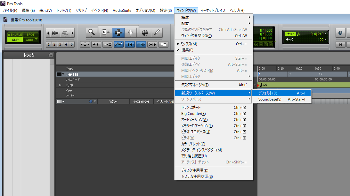Select Soundbase new workspace
The width and height of the screenshot is (350, 196).
[x=281, y=99]
